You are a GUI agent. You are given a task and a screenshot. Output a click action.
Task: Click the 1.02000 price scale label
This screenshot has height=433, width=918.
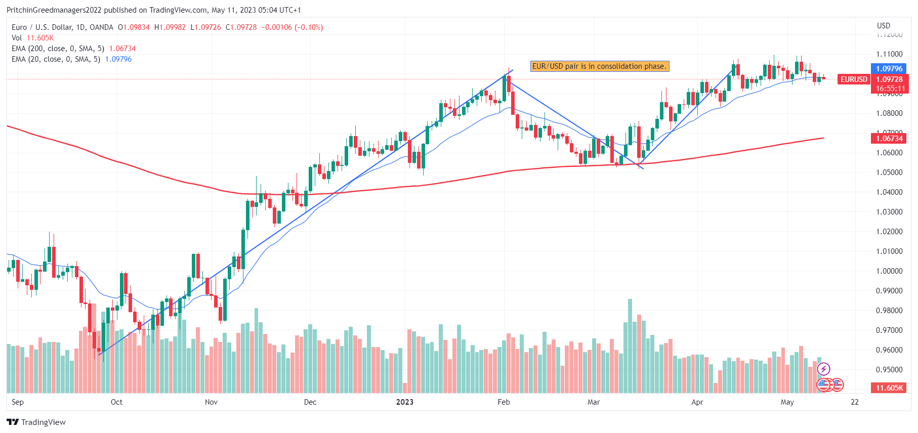(x=890, y=232)
